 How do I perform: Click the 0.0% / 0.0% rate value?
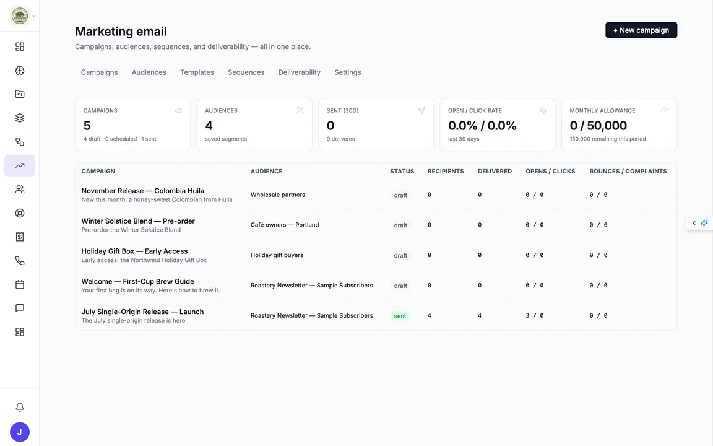click(483, 125)
